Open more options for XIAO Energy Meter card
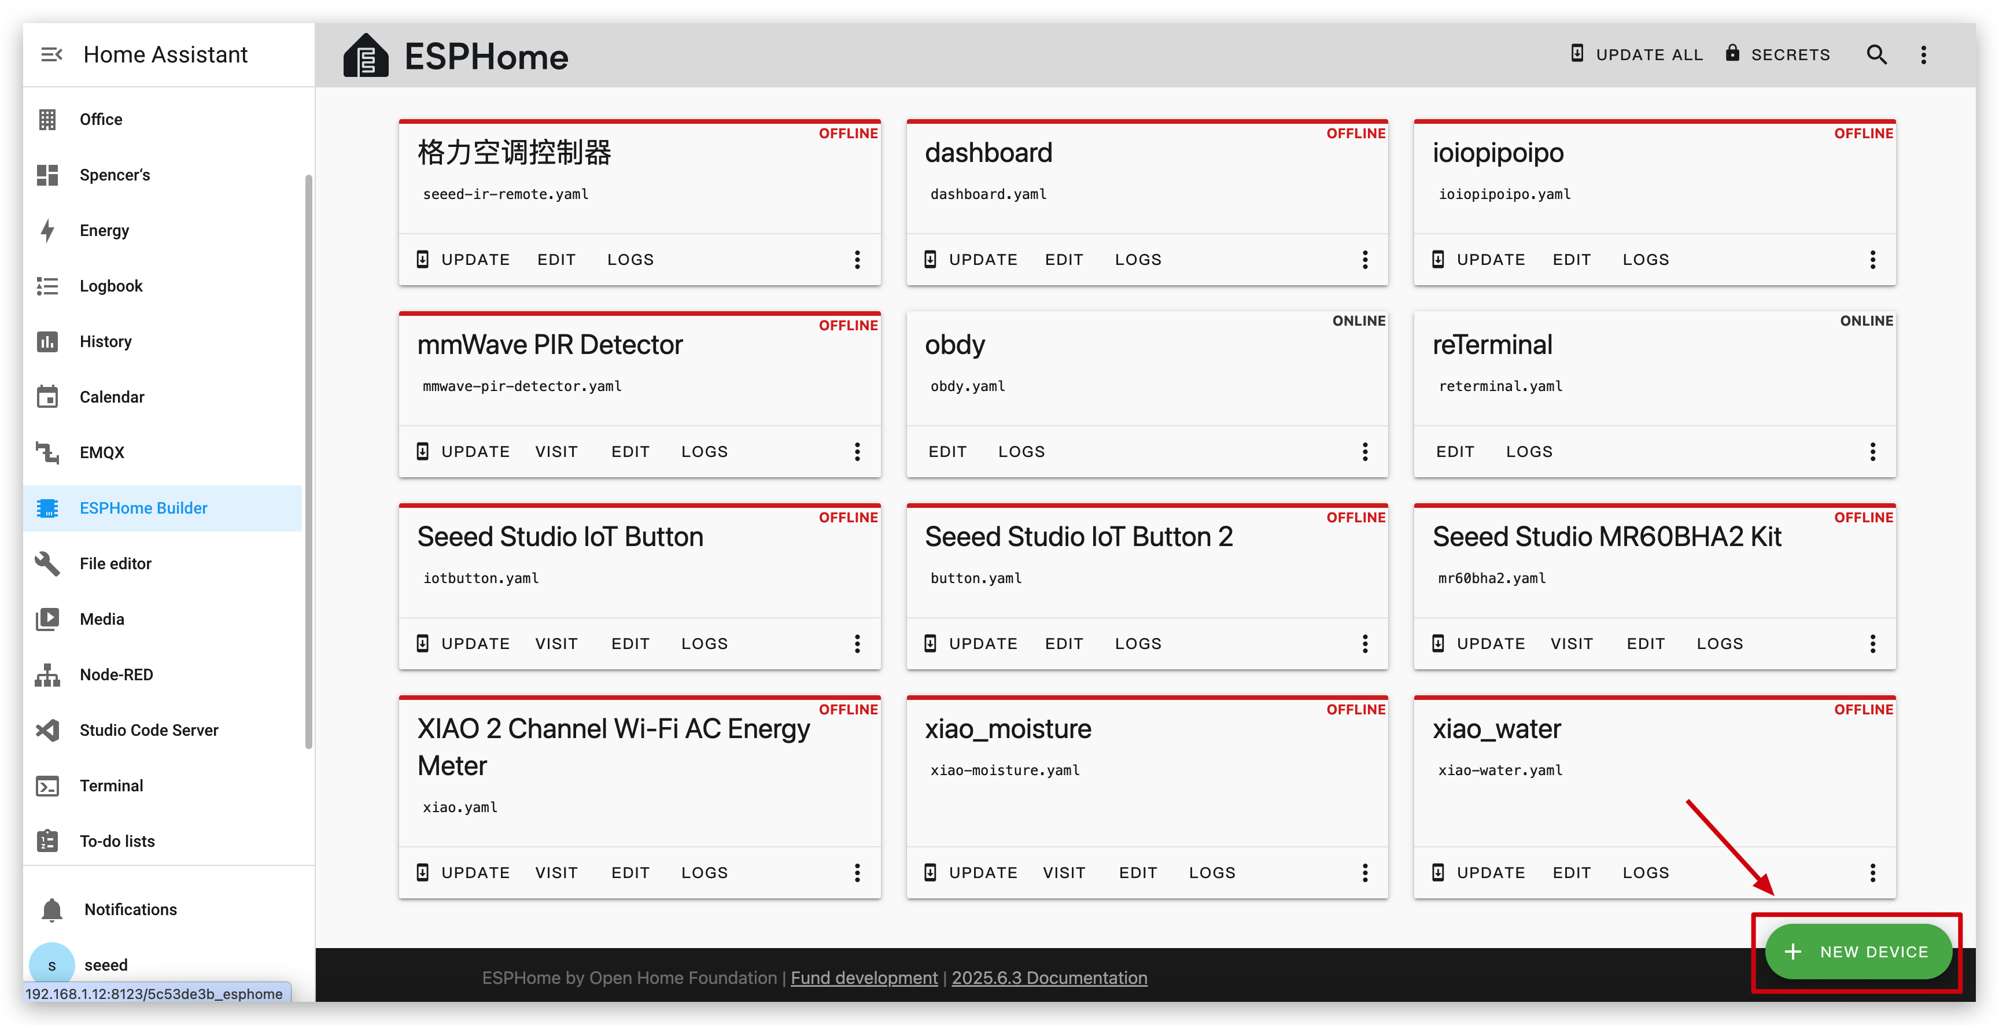 click(x=857, y=873)
